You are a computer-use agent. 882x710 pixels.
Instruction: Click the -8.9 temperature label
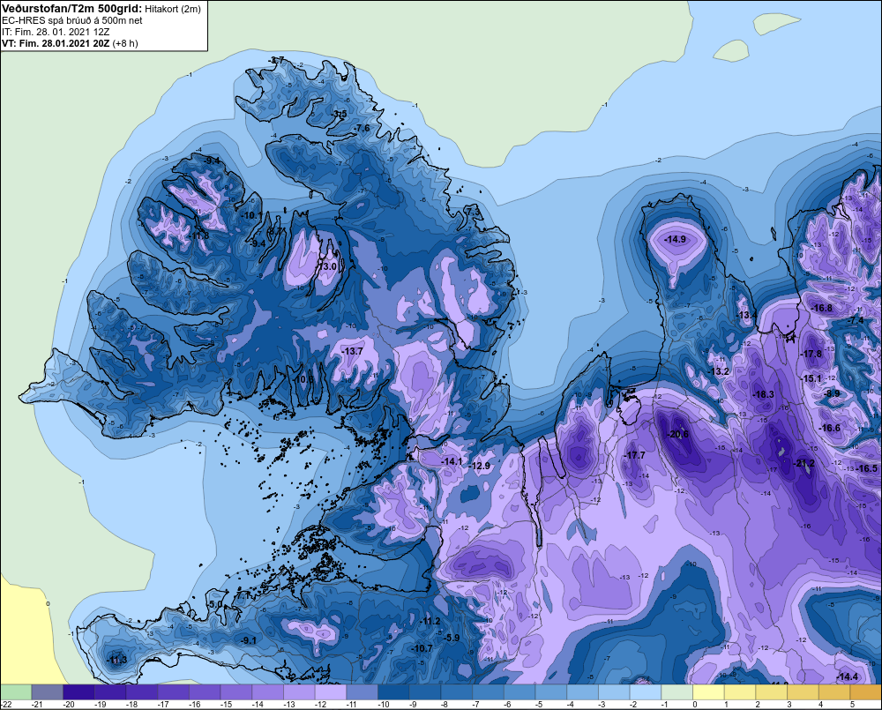[831, 393]
